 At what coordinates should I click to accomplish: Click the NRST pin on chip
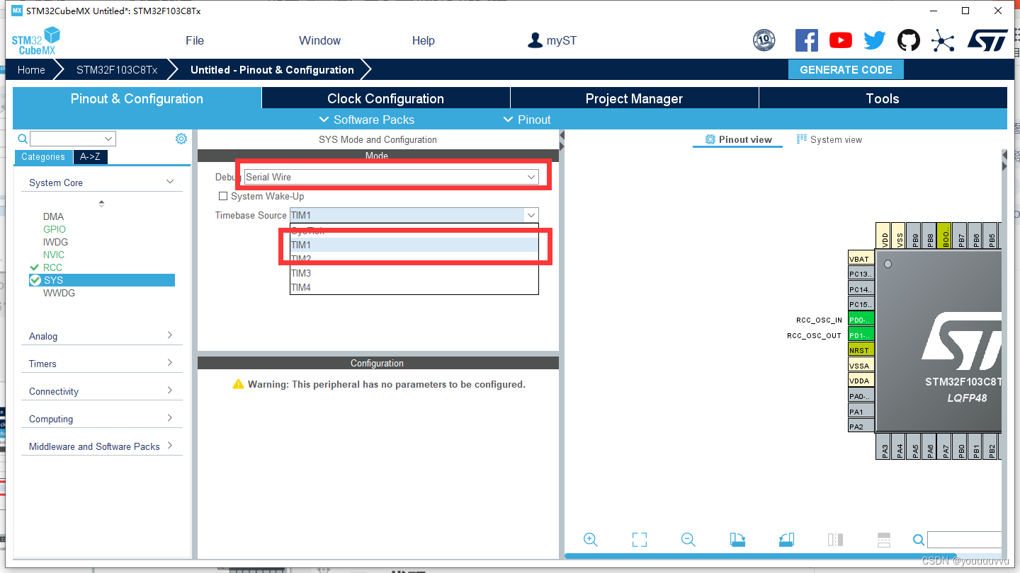coord(861,350)
